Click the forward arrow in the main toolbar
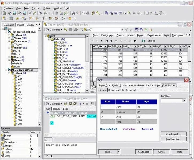 [x=139, y=13]
